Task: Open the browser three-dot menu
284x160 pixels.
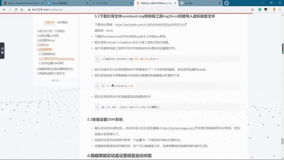Action: (280, 10)
